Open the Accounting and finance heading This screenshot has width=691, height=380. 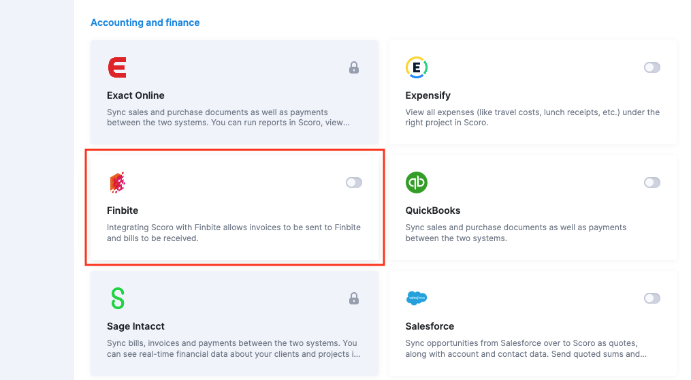(x=145, y=22)
